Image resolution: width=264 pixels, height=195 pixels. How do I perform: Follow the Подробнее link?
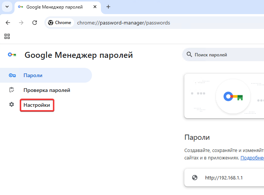[252, 158]
